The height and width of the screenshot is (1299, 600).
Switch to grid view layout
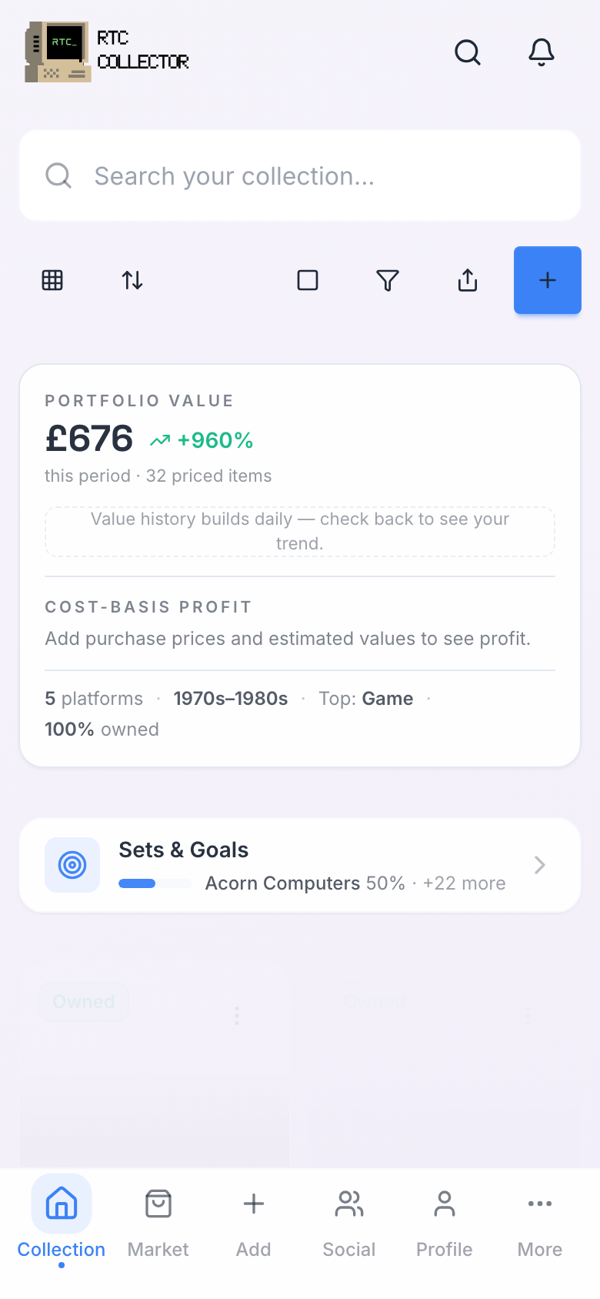pyautogui.click(x=52, y=280)
